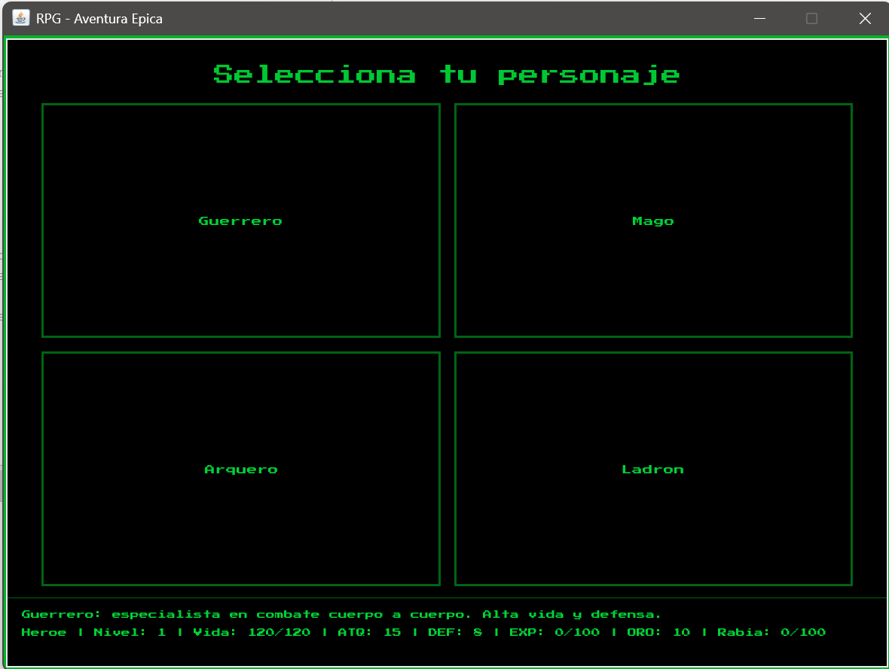Click the 'DEF: 8' stat
889x669 pixels.
point(455,632)
